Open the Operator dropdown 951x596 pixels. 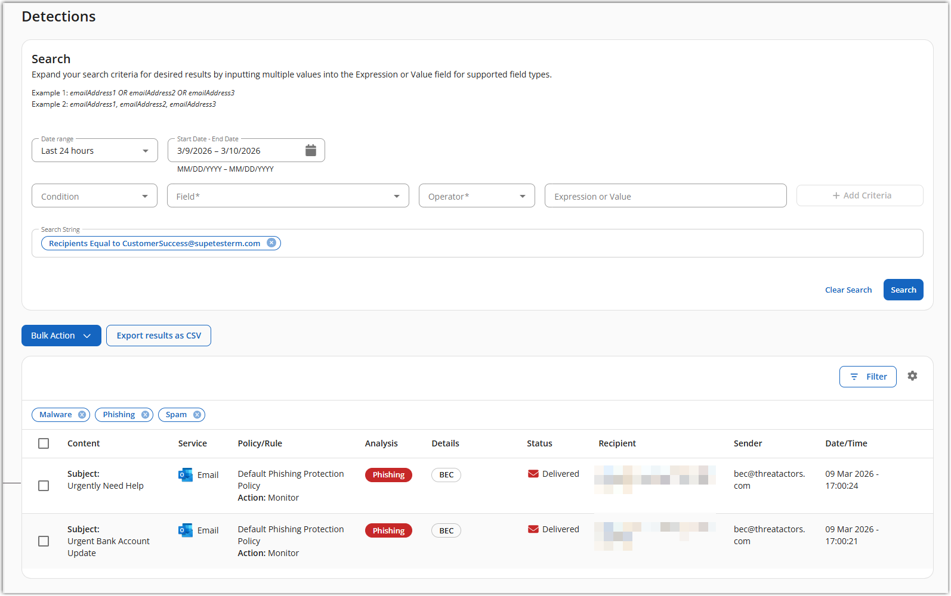click(x=477, y=196)
